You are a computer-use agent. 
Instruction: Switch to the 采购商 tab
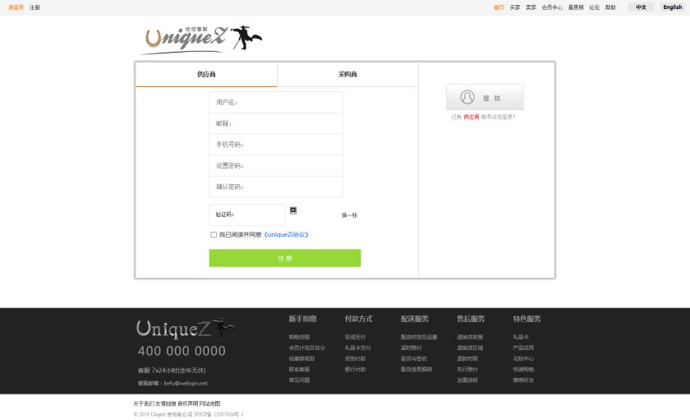coord(347,75)
